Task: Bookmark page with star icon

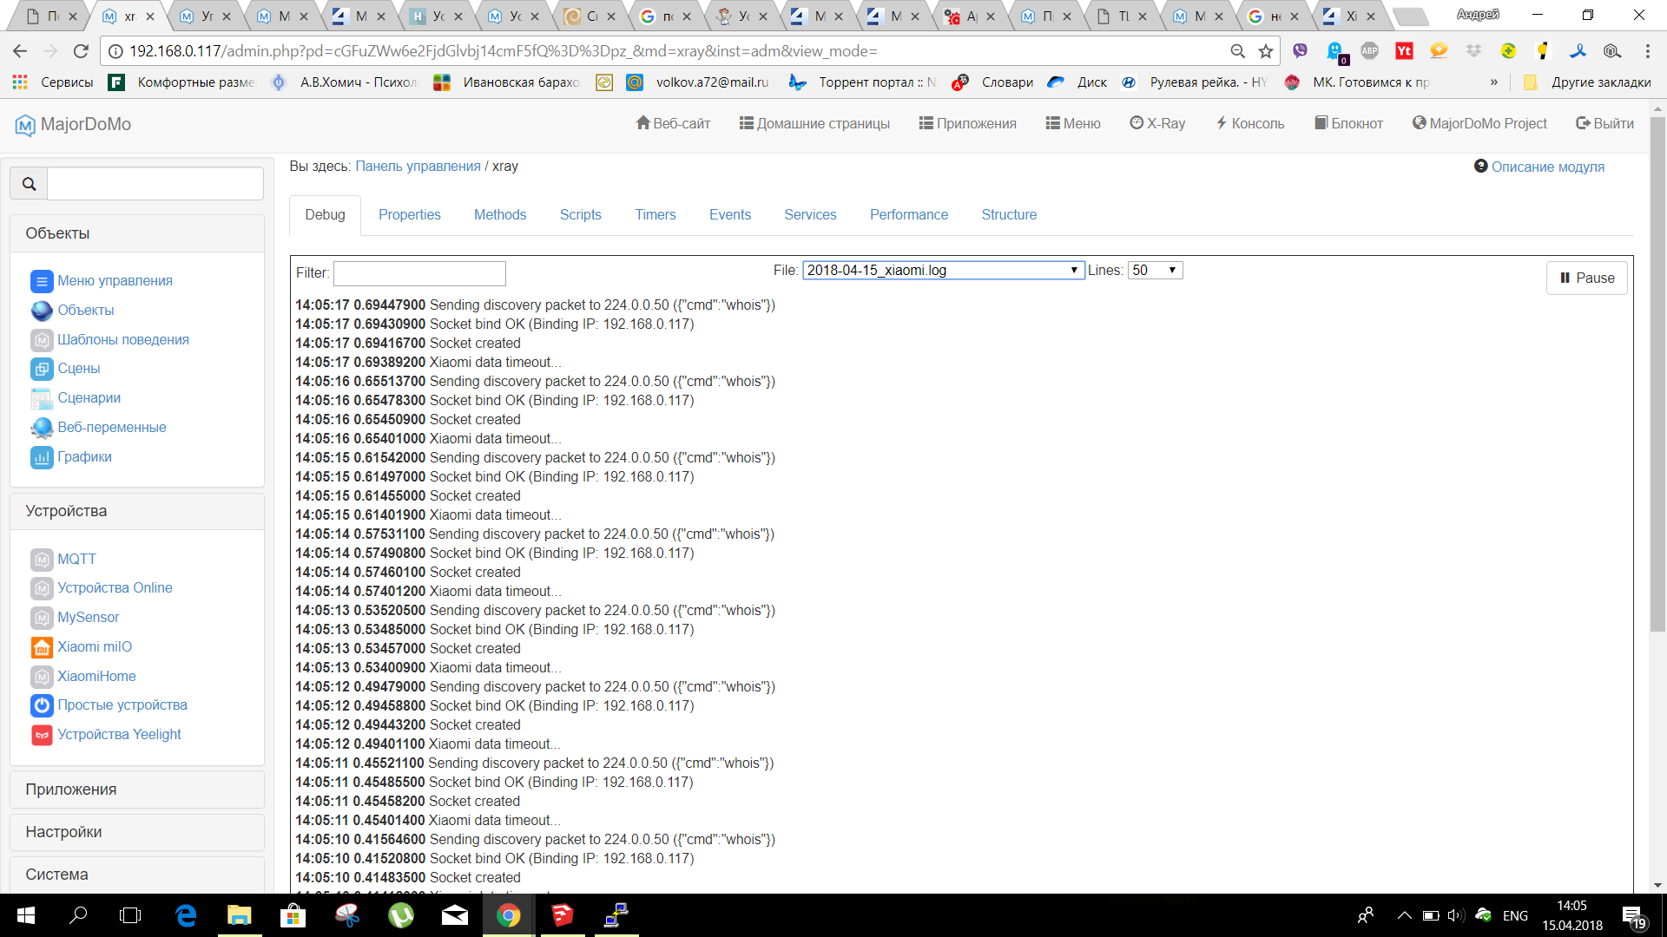Action: coord(1266,51)
